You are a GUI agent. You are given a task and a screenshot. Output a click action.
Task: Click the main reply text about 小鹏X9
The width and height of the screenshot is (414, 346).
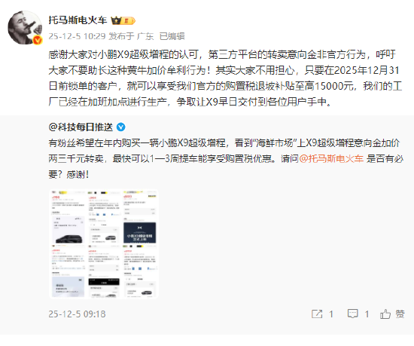tap(225, 78)
